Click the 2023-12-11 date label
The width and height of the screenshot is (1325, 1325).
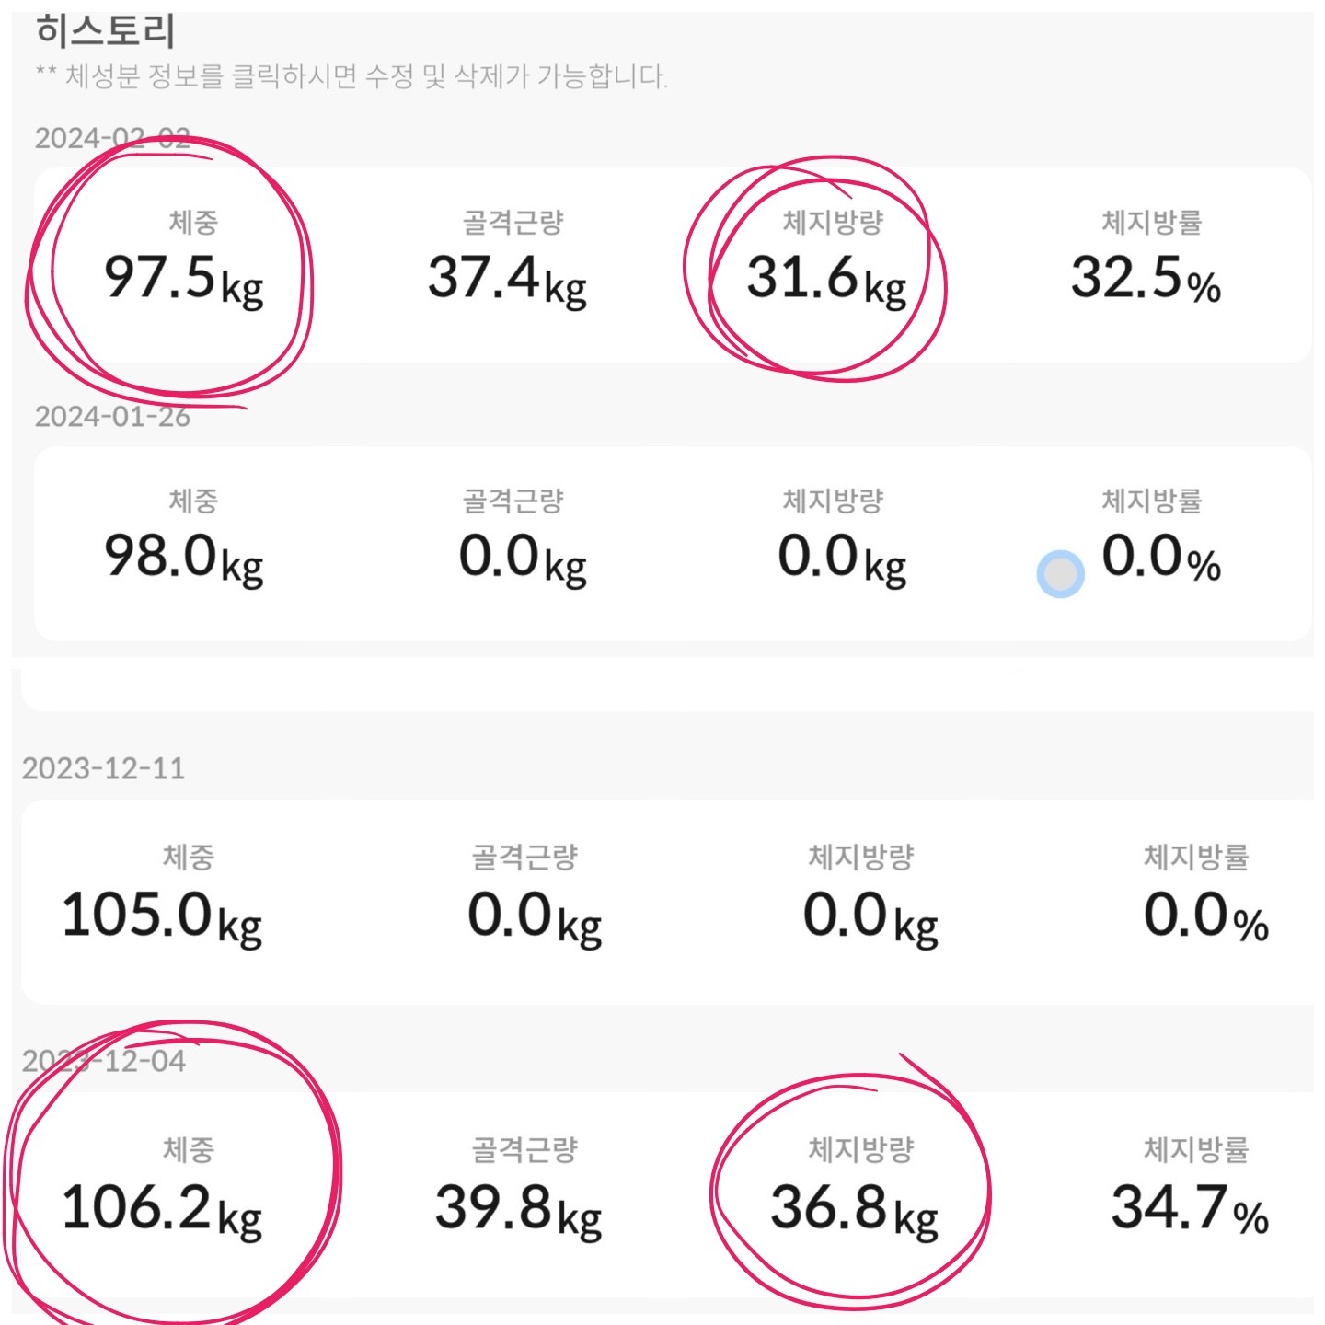103,768
